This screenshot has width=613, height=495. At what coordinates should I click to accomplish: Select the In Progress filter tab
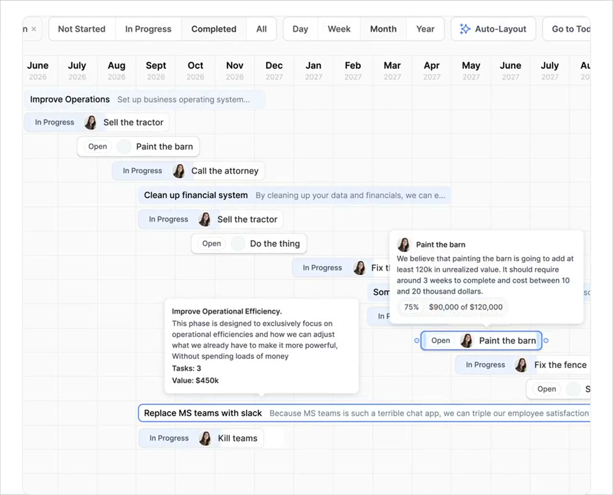click(148, 29)
